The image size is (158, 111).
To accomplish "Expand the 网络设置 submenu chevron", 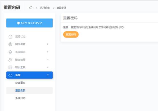I will pyautogui.click(x=48, y=44).
